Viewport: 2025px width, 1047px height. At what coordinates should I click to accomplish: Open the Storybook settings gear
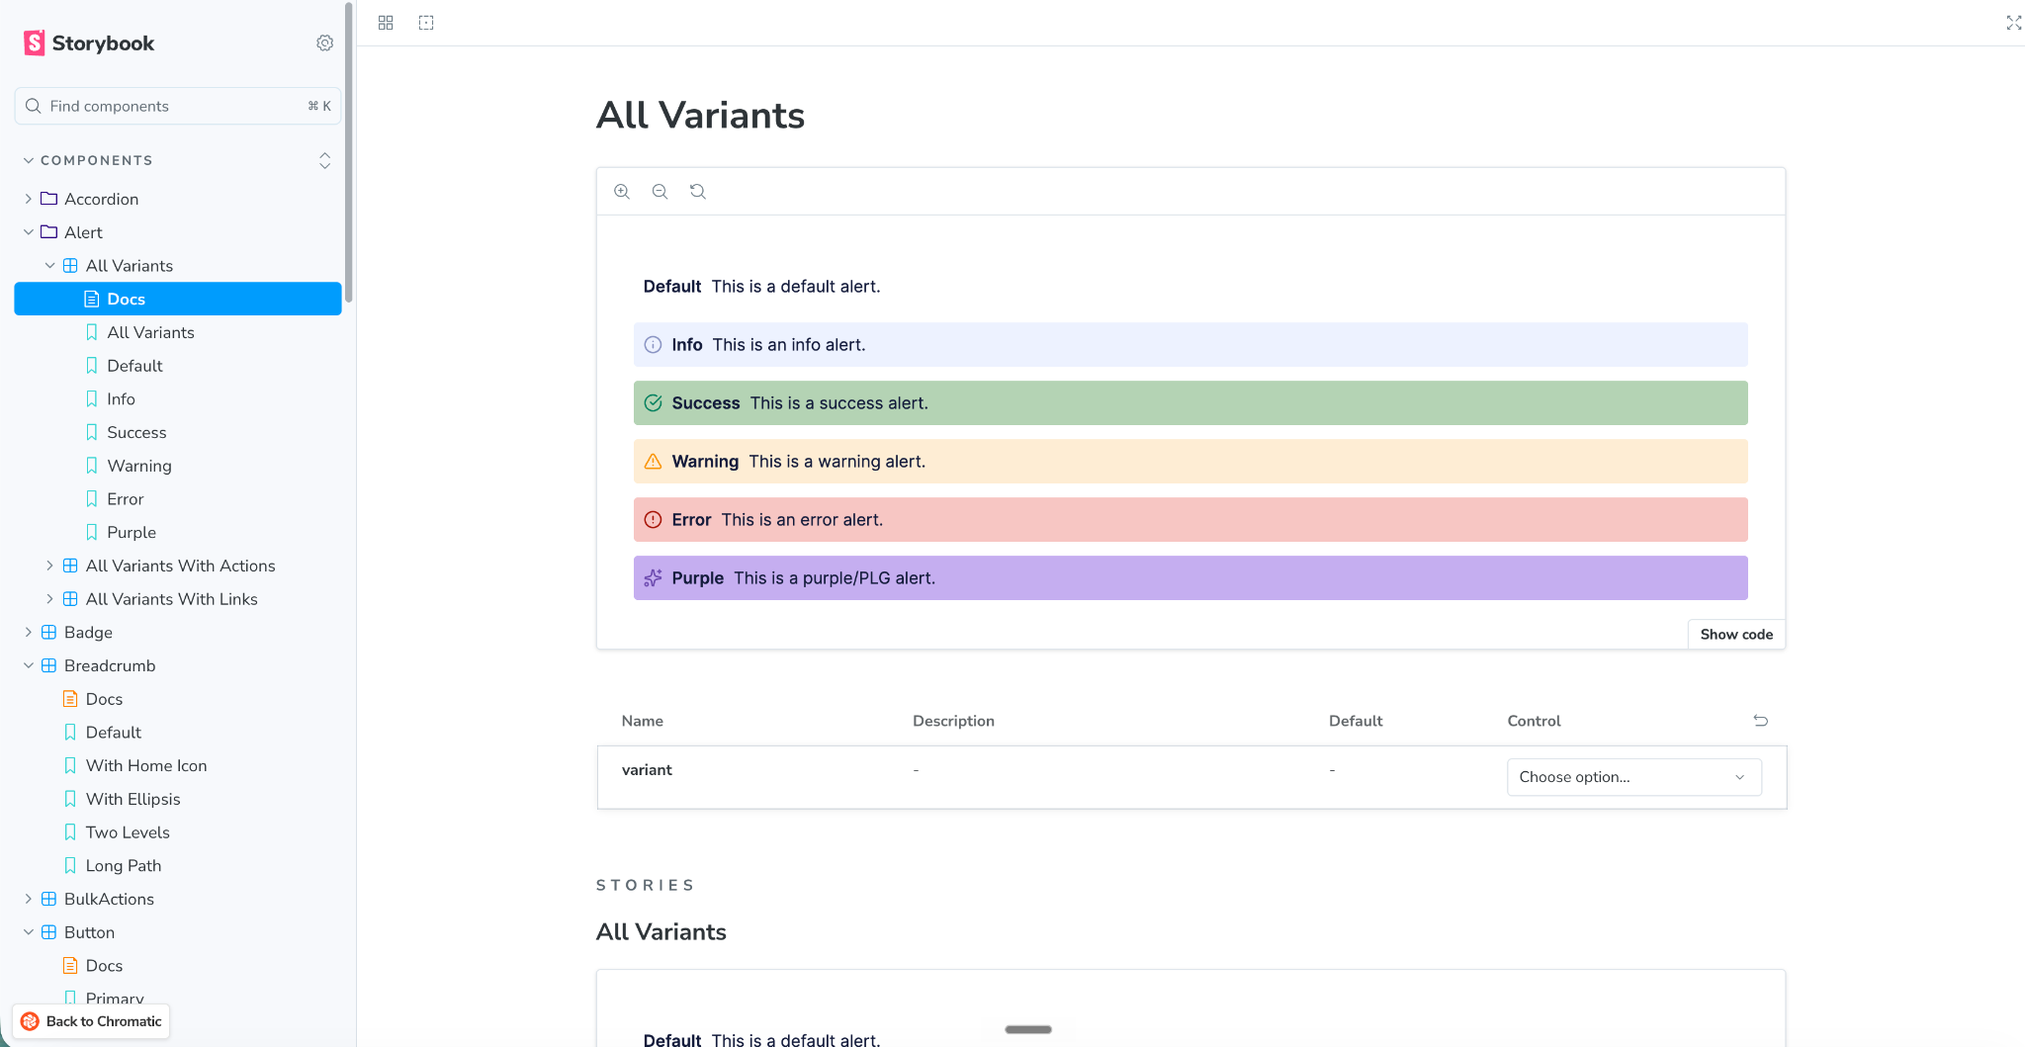pos(324,43)
